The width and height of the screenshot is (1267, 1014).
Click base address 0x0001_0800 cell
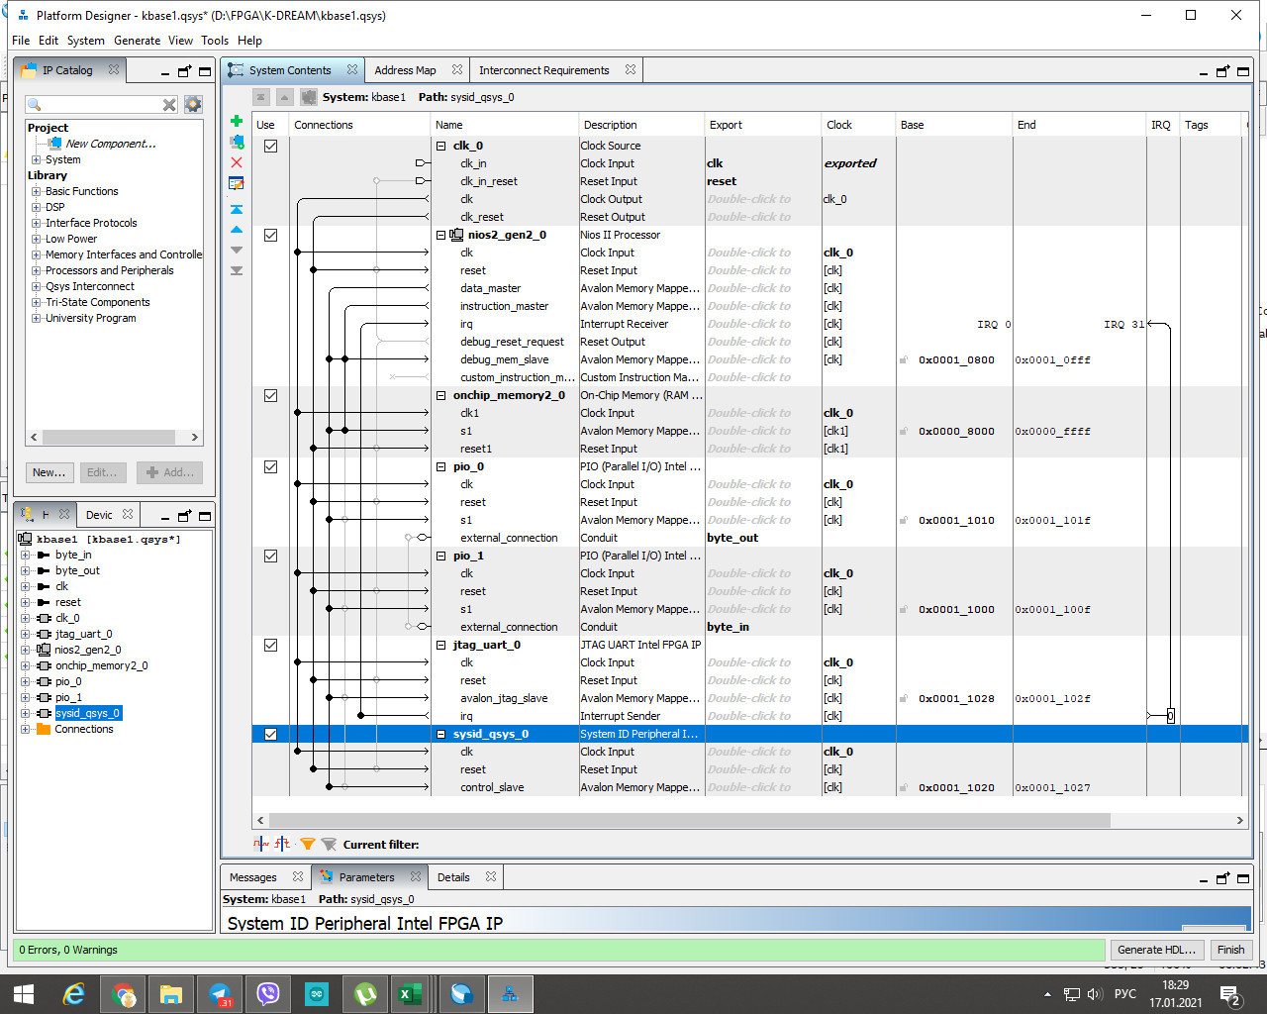click(x=956, y=359)
